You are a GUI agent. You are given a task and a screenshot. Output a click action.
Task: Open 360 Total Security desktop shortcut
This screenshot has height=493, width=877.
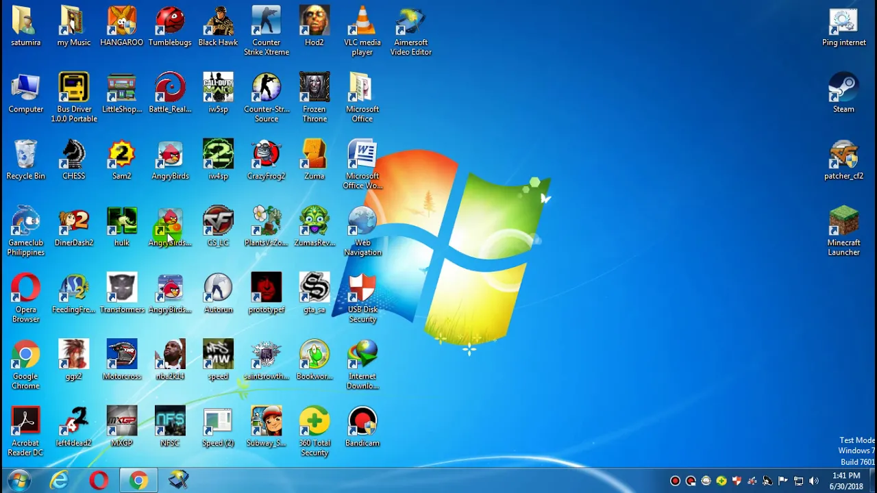point(314,432)
